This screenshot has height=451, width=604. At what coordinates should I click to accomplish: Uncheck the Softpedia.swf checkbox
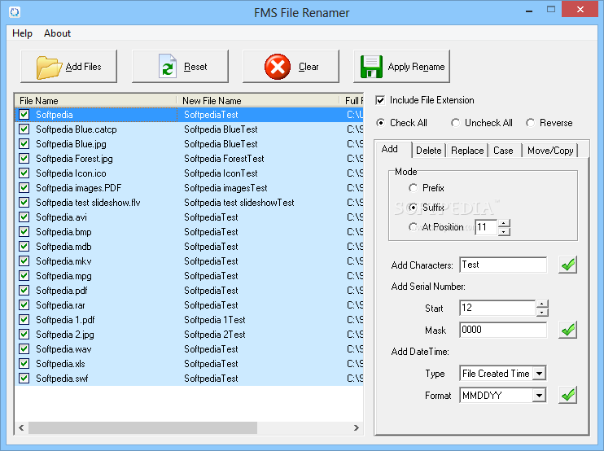click(24, 378)
